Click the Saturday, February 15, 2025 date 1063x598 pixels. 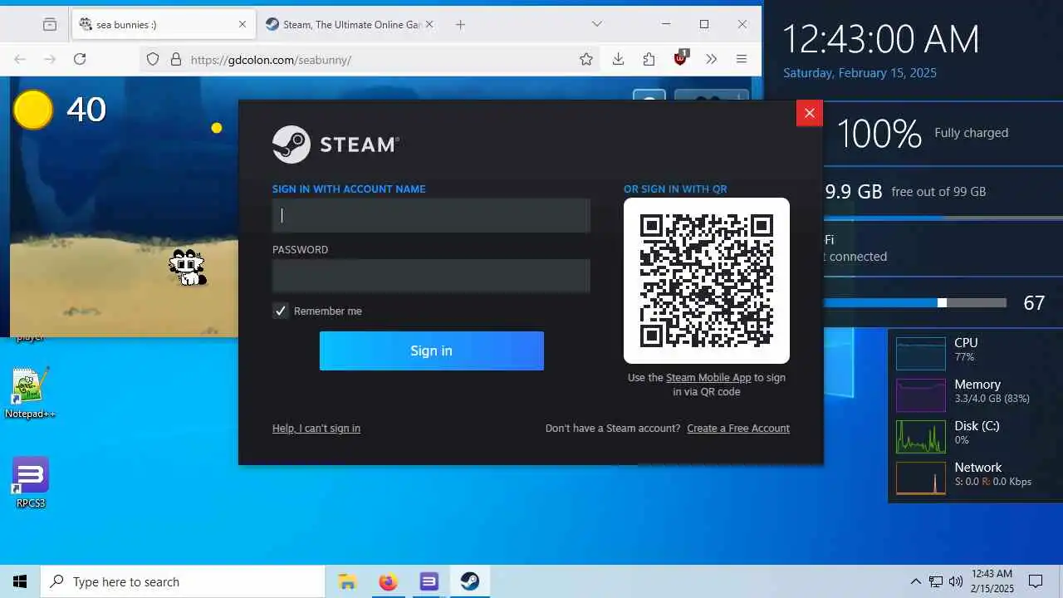coord(860,73)
